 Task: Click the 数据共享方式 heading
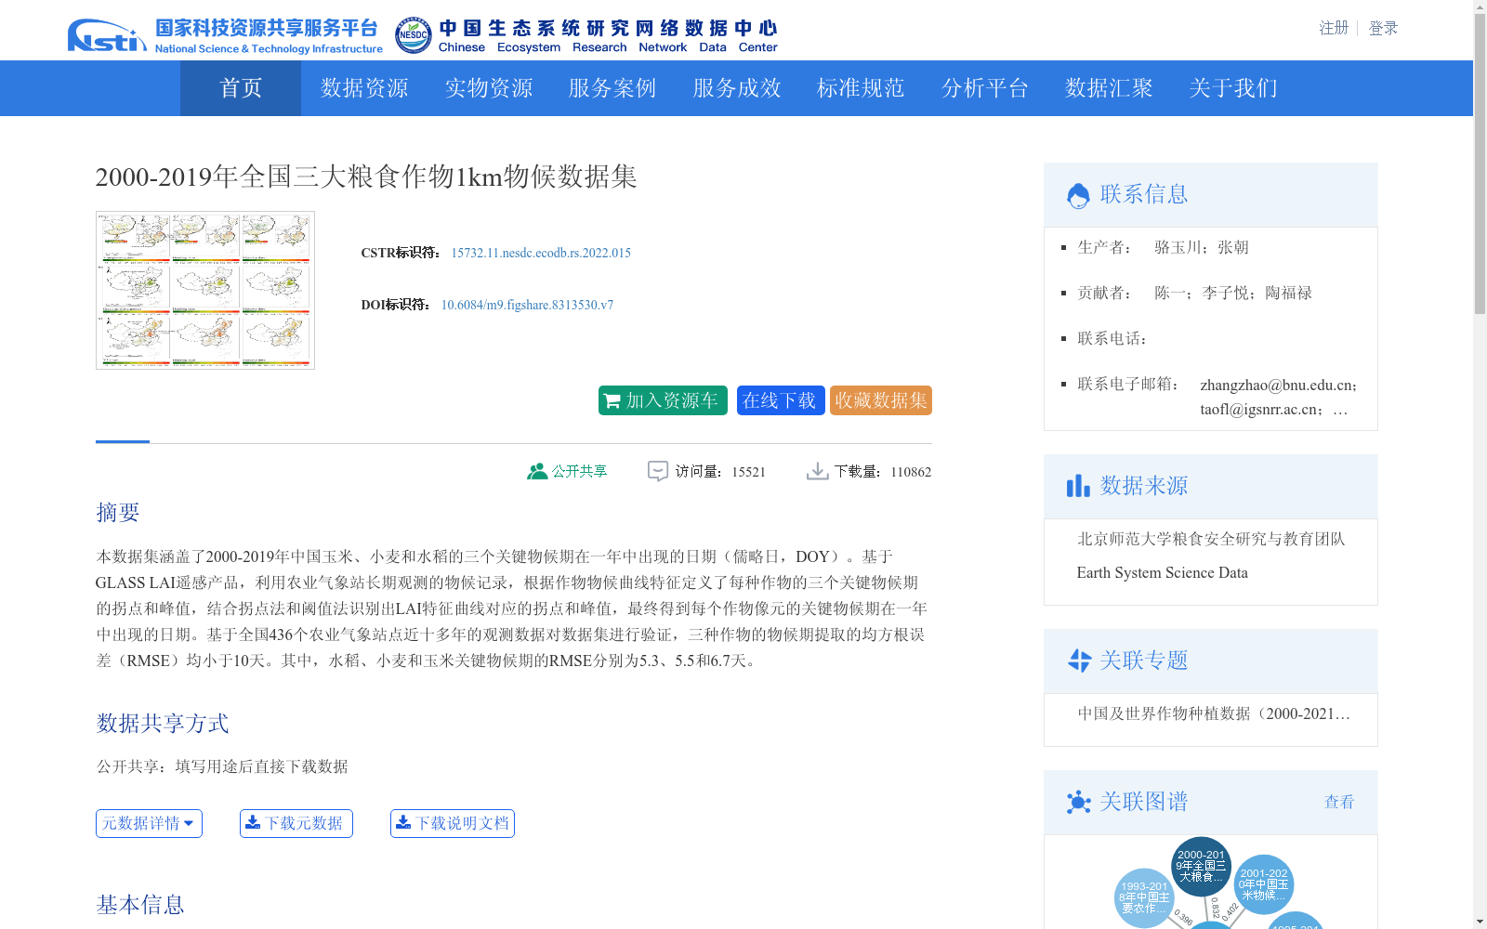[163, 724]
